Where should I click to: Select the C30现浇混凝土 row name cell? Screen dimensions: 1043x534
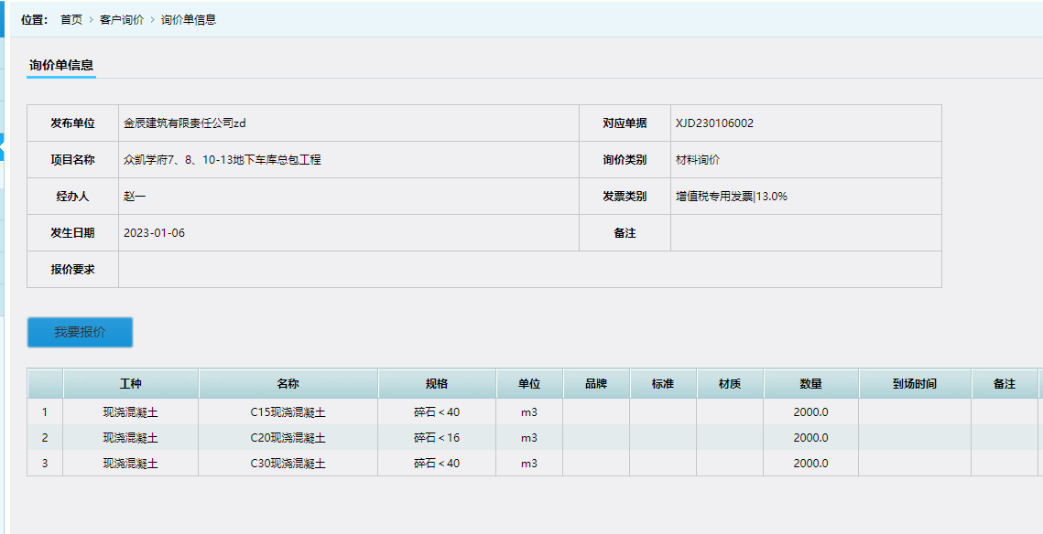coord(288,464)
